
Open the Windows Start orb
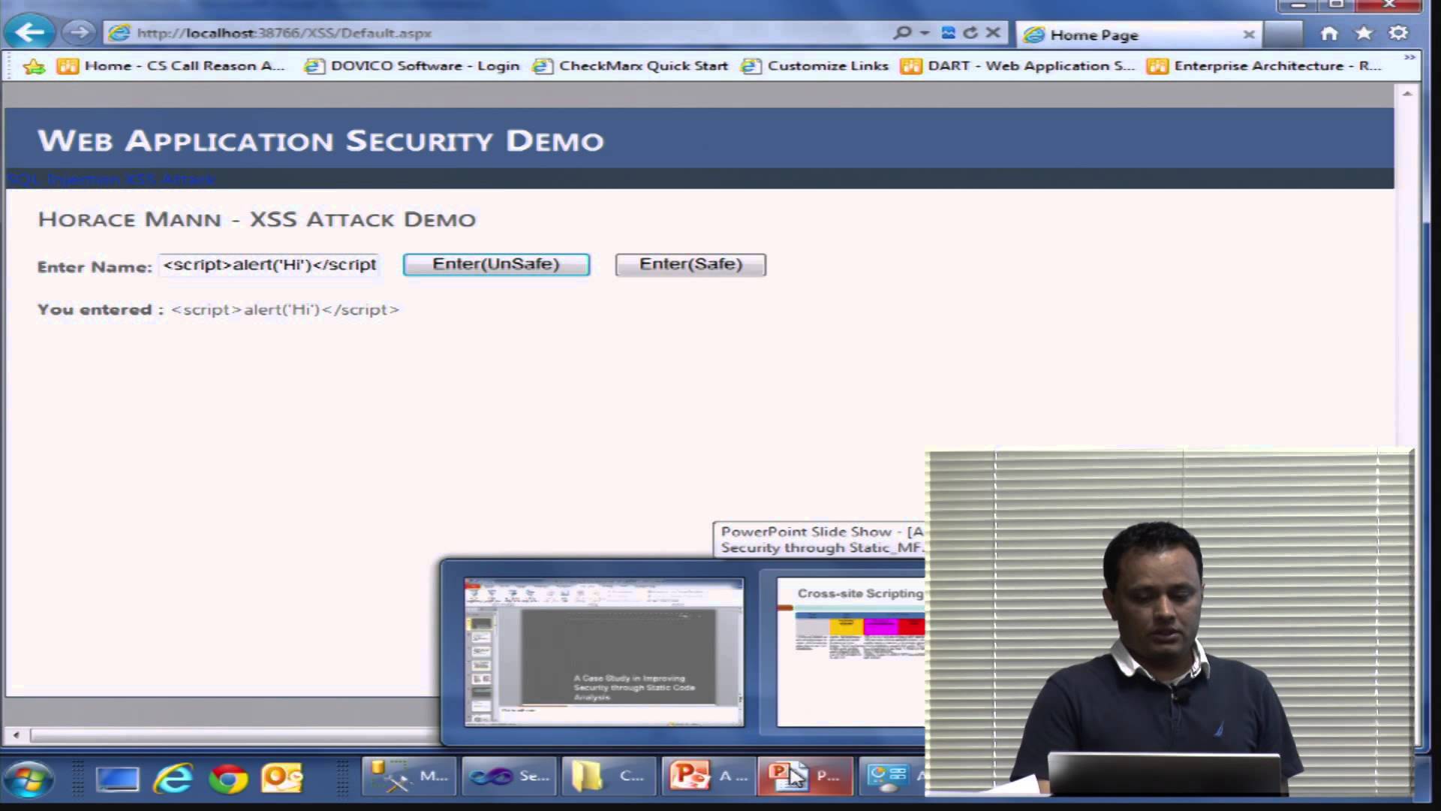[29, 778]
